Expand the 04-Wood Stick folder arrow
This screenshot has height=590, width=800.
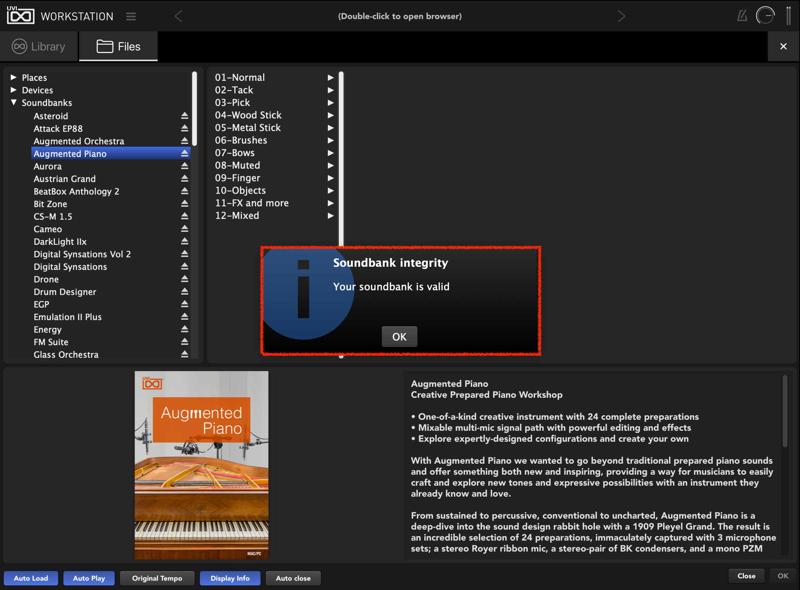pyautogui.click(x=331, y=115)
